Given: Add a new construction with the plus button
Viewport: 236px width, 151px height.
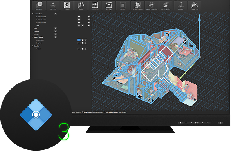Looking at the screenshot, I should coord(56,14).
